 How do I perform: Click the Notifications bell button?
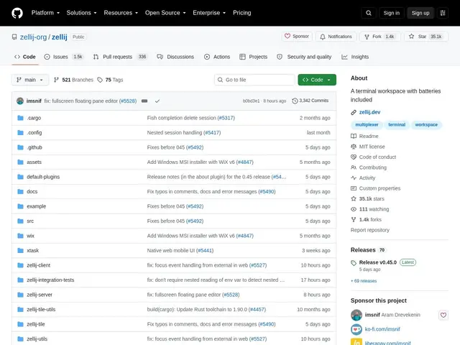pos(336,37)
